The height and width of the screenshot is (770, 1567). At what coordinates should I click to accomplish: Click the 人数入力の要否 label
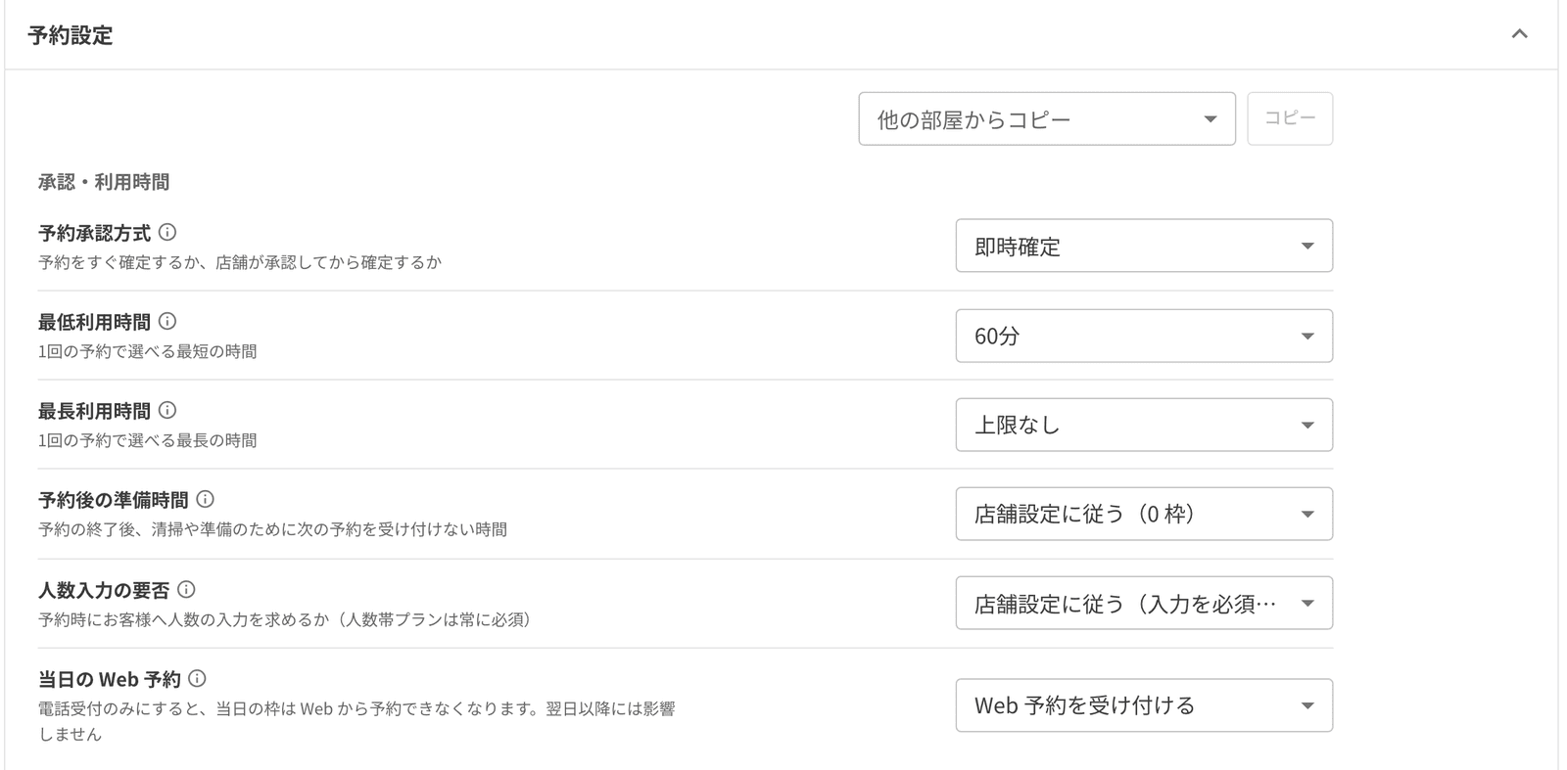pyautogui.click(x=104, y=590)
